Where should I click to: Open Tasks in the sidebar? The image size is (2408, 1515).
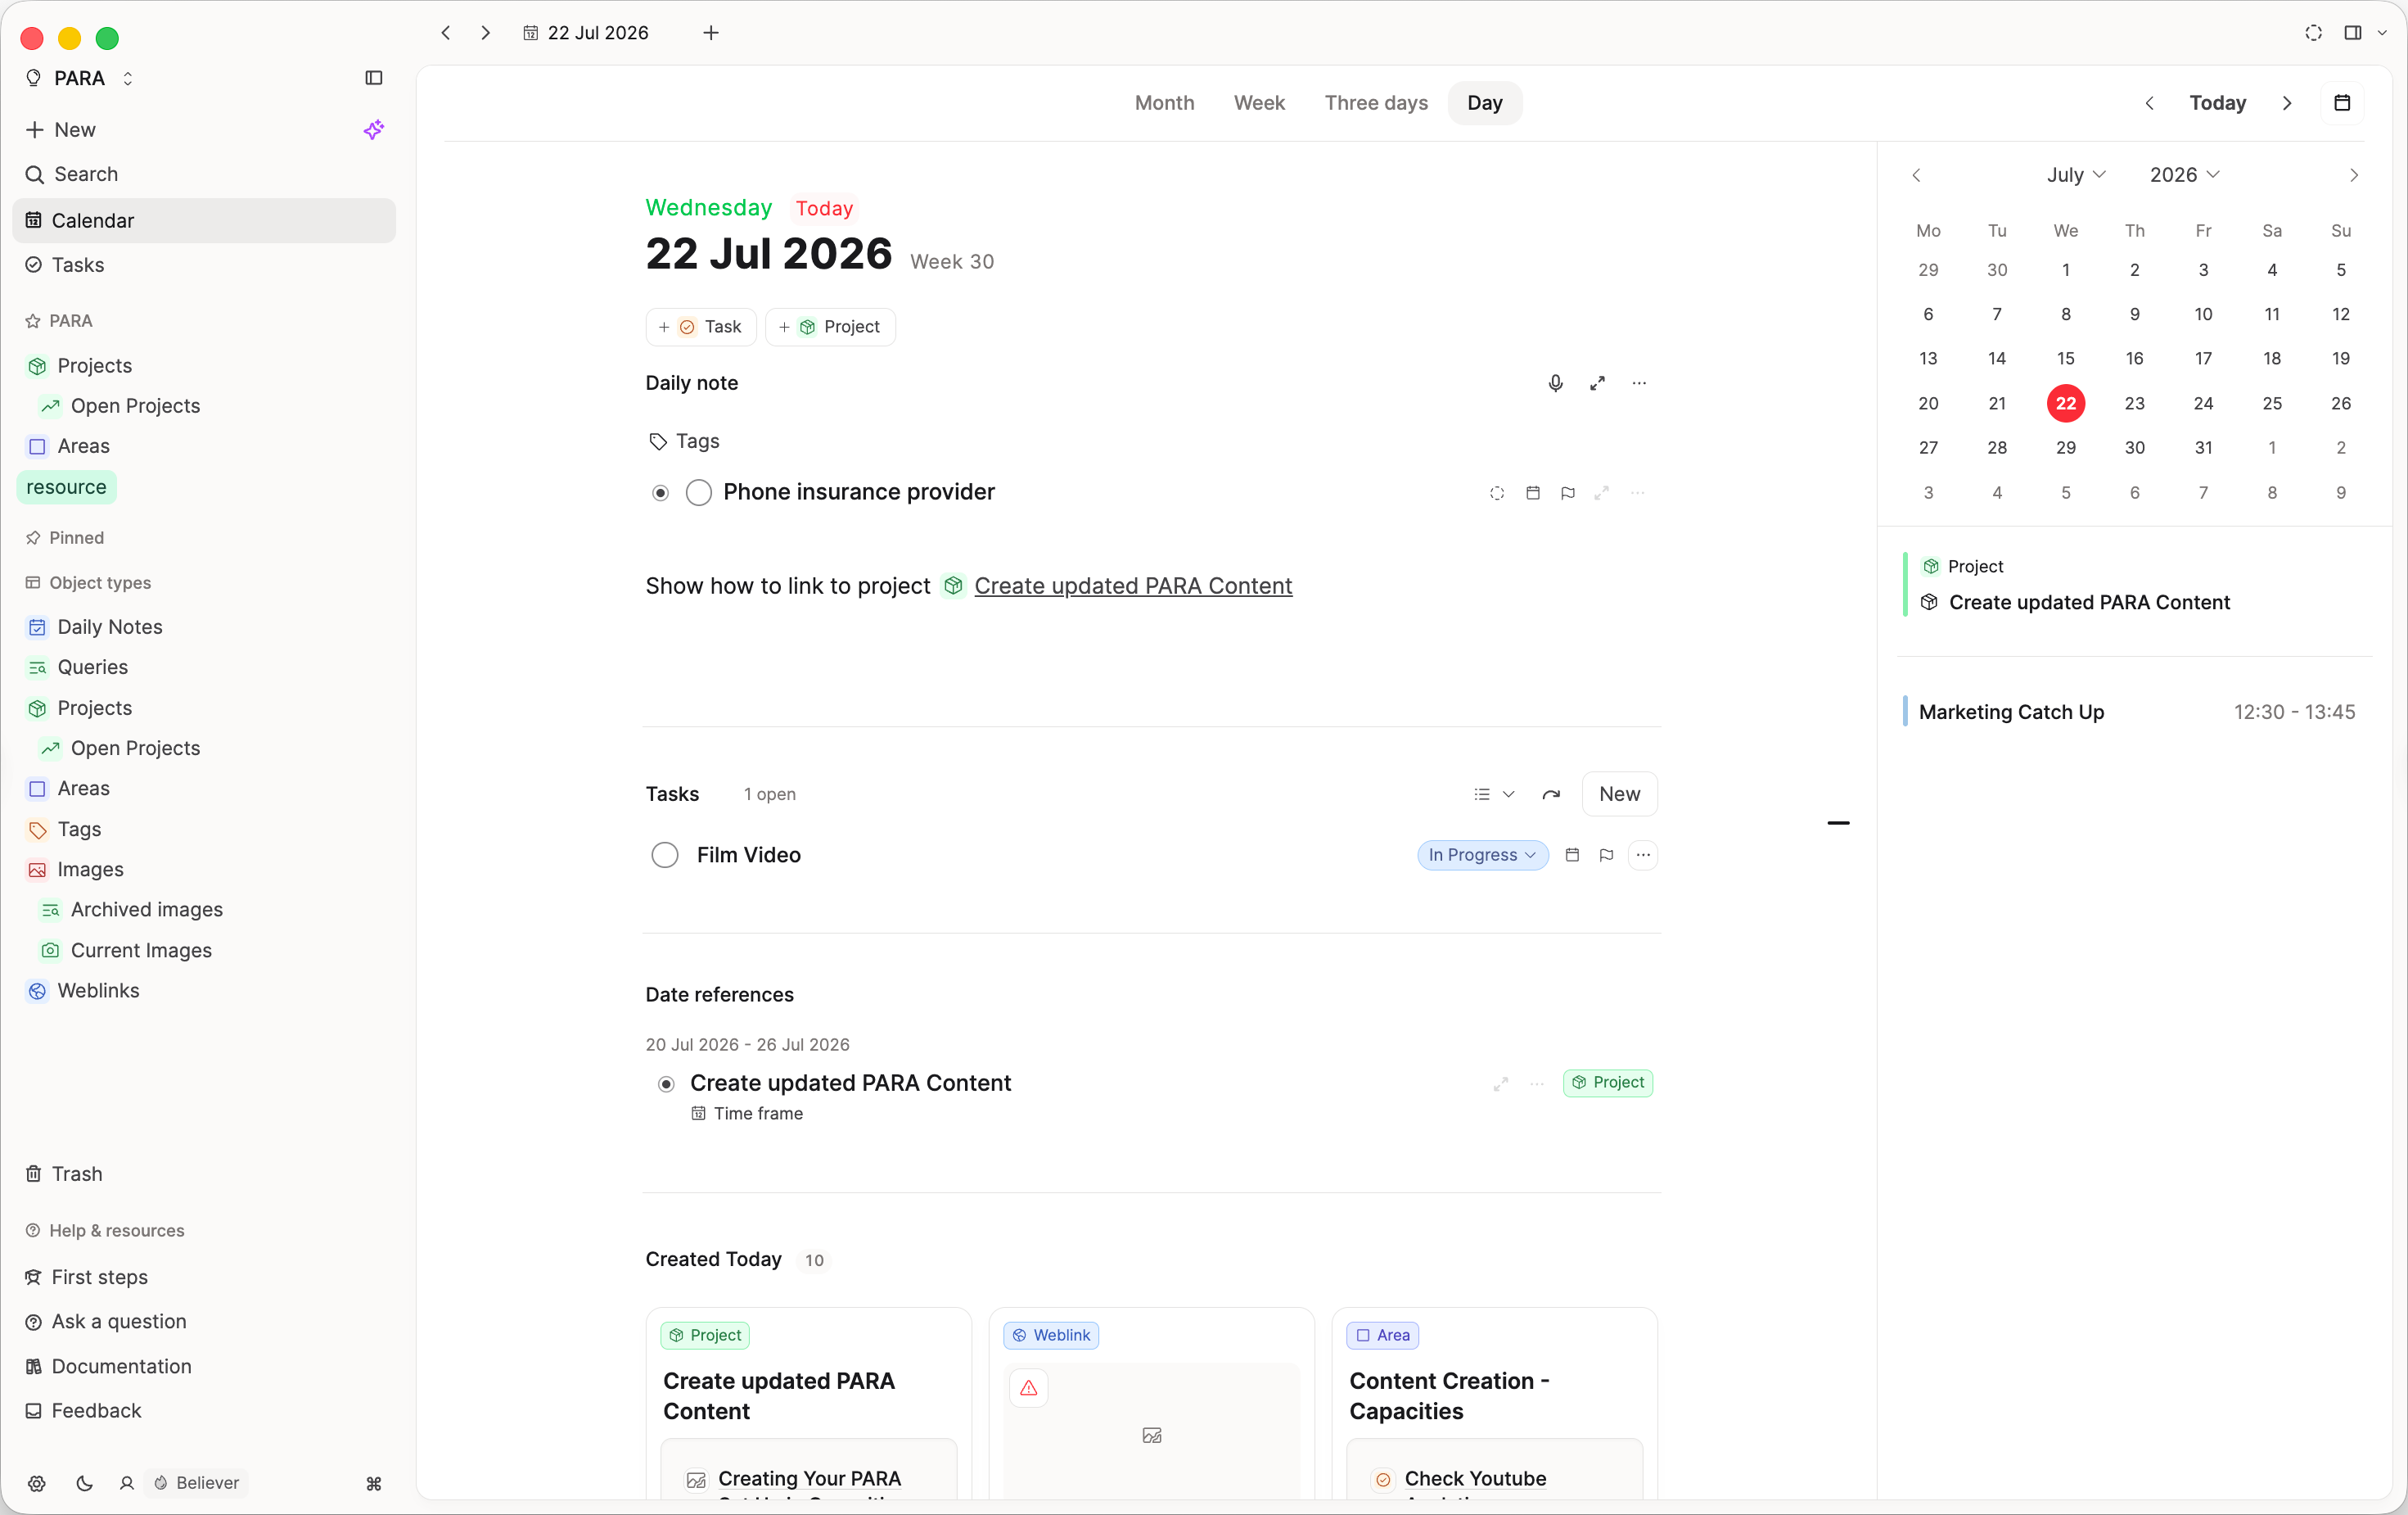coord(204,265)
